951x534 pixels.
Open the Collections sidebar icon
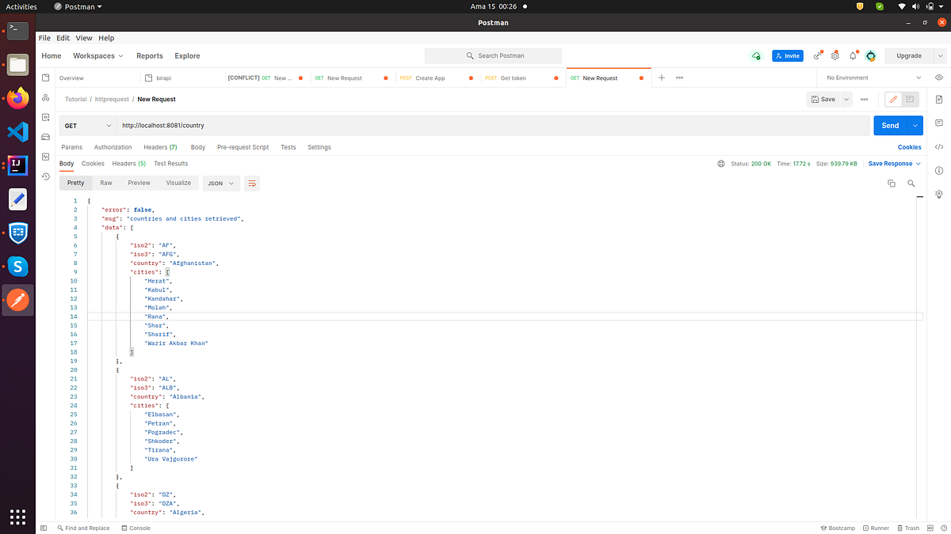point(45,77)
